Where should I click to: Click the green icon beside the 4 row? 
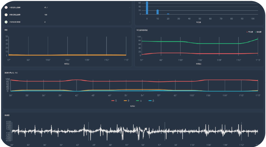[x=6, y=22]
